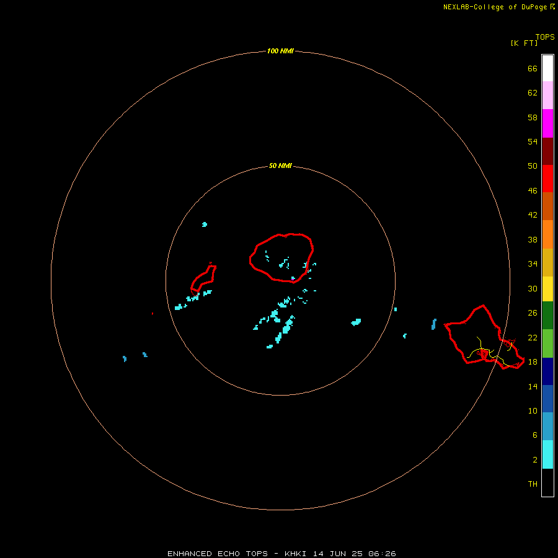Viewport: 558px width, 558px height.
Task: Click the cyan 10 kft legend swatch
Action: pos(547,454)
